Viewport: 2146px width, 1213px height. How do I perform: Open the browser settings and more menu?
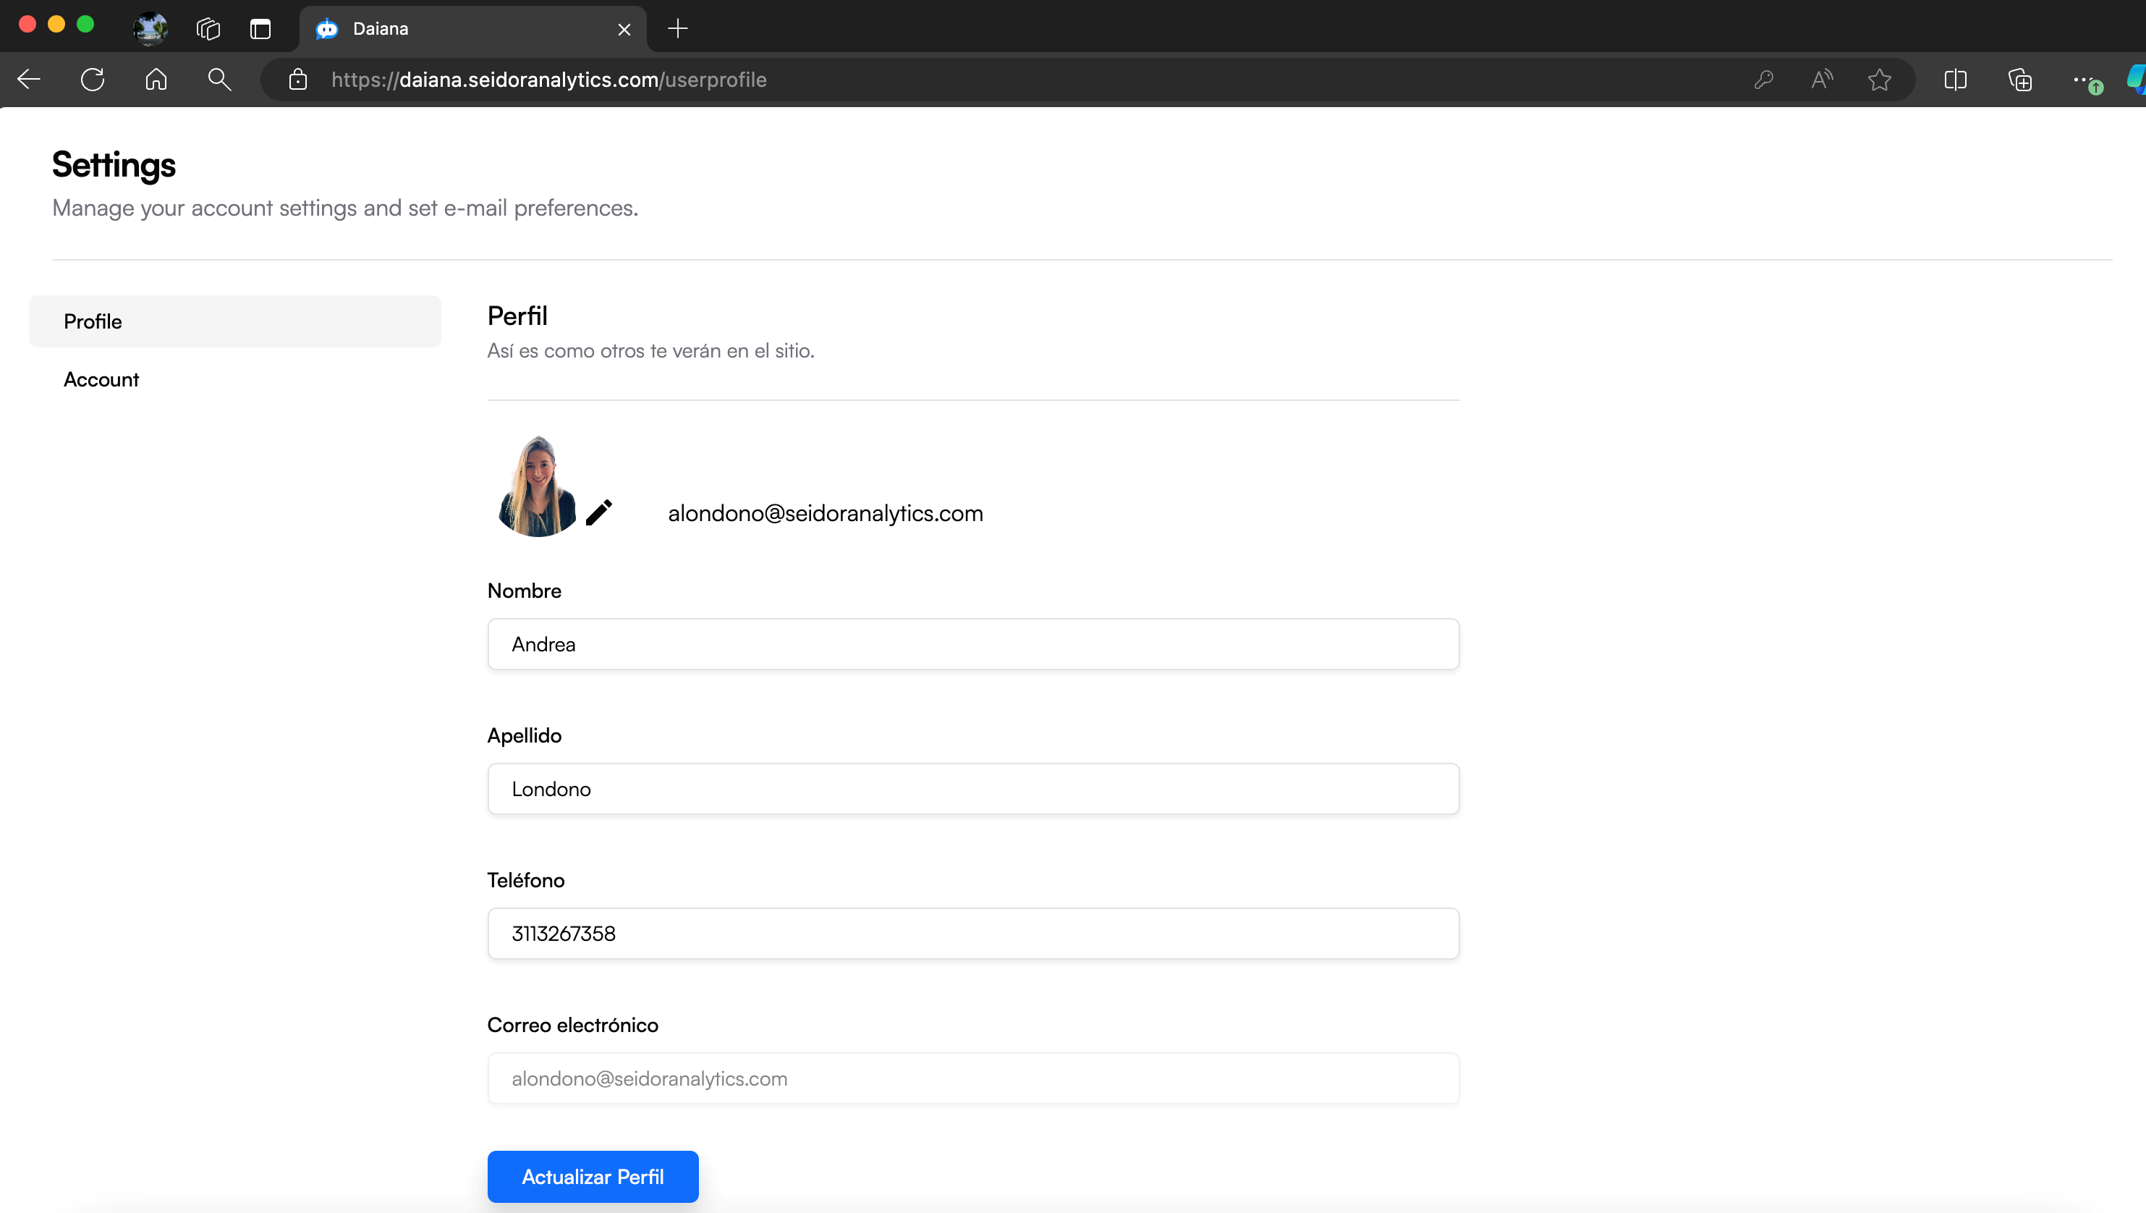2082,80
